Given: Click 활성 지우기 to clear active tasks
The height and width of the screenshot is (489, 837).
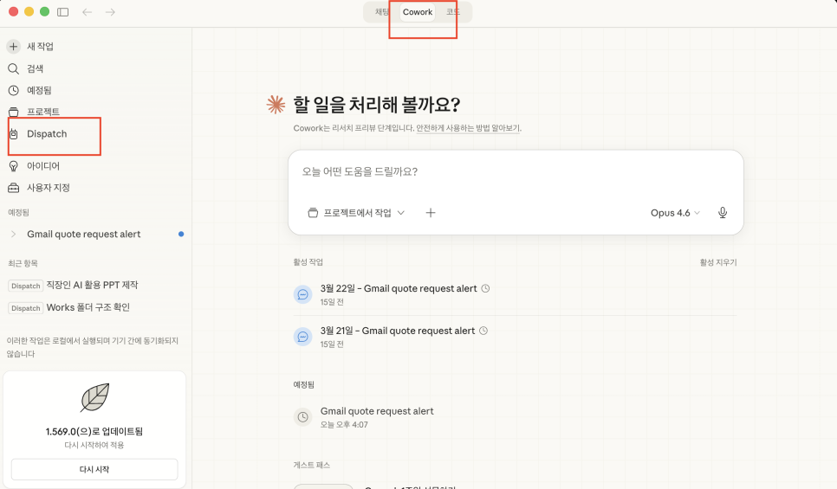Looking at the screenshot, I should click(718, 262).
